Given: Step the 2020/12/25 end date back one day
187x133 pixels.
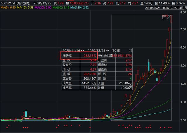Looking at the screenshot, I should pyautogui.click(x=107, y=51).
